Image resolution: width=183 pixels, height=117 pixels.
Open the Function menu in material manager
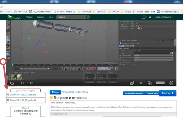click(26, 72)
